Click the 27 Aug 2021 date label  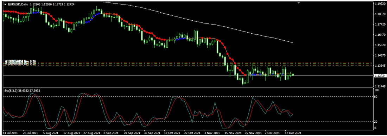tap(92, 133)
